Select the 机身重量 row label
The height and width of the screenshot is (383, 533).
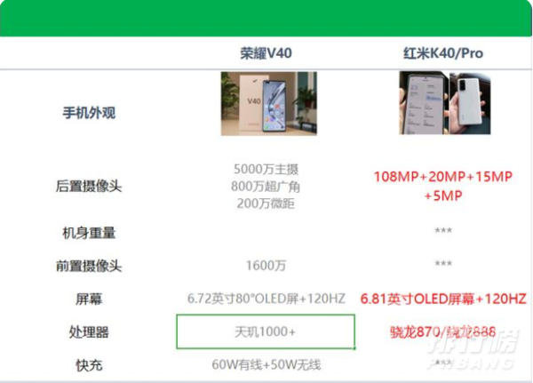click(x=89, y=233)
